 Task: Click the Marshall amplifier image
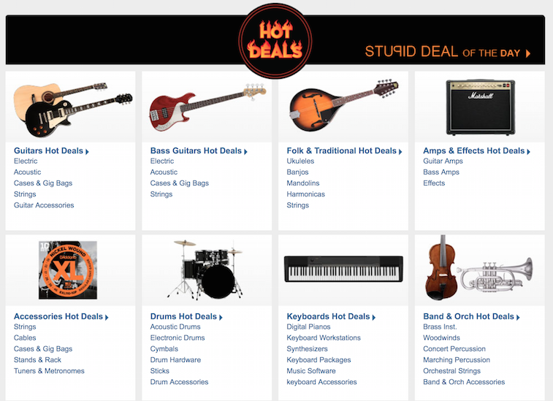click(x=481, y=107)
